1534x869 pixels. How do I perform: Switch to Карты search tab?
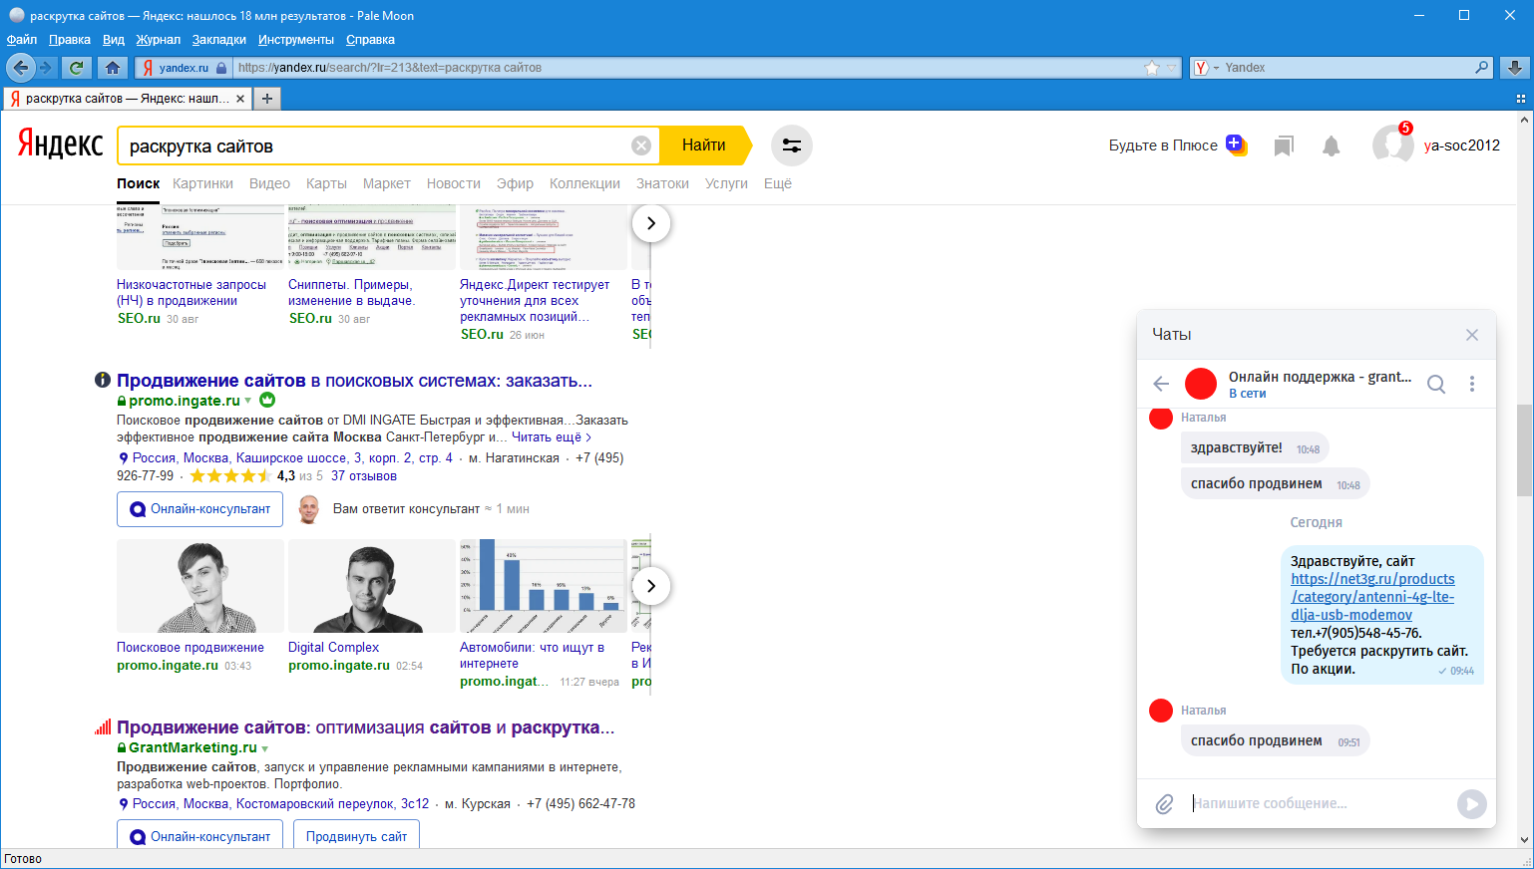(x=326, y=183)
